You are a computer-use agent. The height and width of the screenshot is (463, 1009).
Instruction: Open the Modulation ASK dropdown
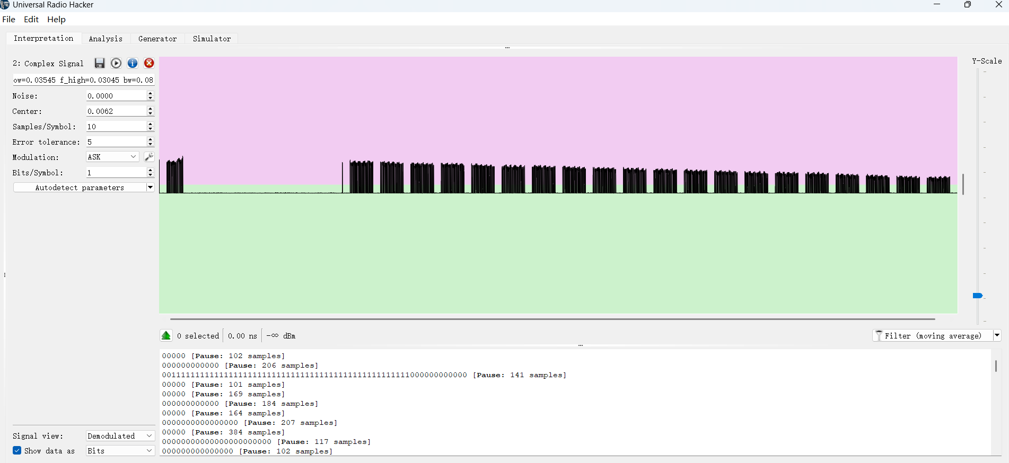click(x=112, y=157)
